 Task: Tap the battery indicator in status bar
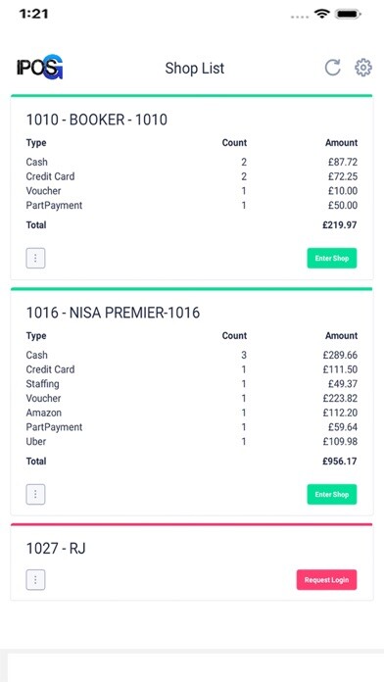[348, 14]
